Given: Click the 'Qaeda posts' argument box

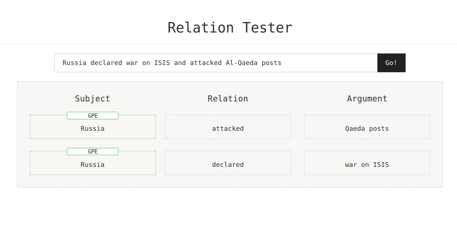Looking at the screenshot, I should tap(367, 127).
